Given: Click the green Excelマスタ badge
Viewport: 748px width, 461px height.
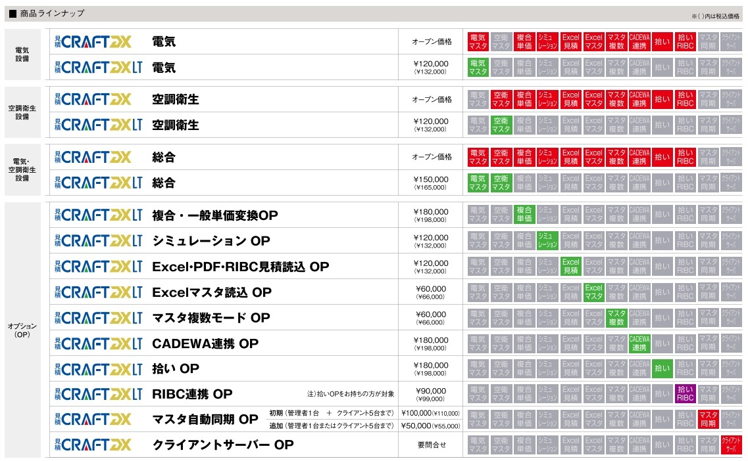Looking at the screenshot, I should [x=593, y=292].
